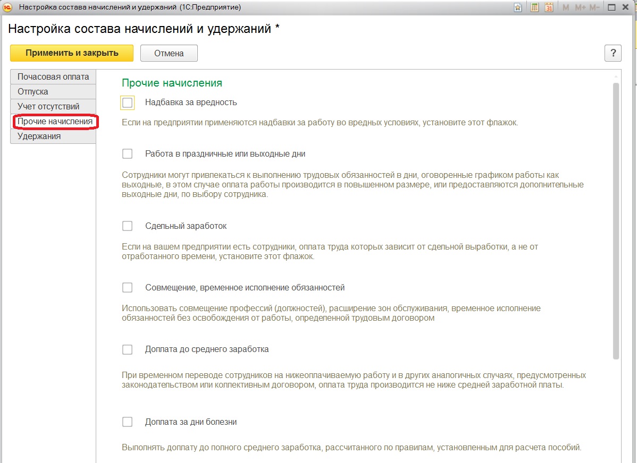The height and width of the screenshot is (463, 637).
Task: Click the 1C application logo icon
Action: tap(8, 7)
